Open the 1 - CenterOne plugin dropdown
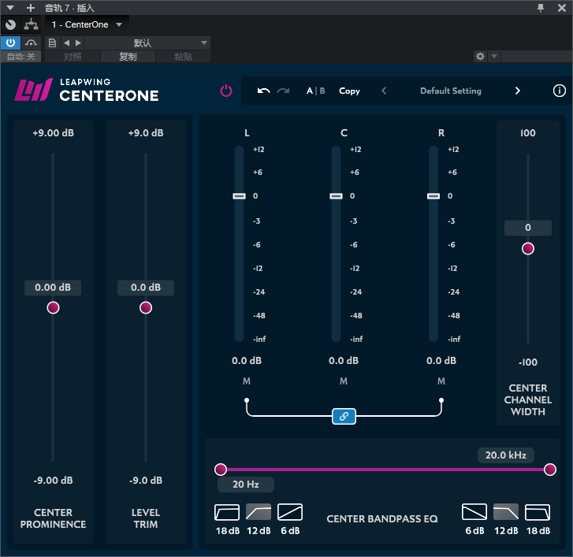The image size is (573, 557). coord(87,24)
